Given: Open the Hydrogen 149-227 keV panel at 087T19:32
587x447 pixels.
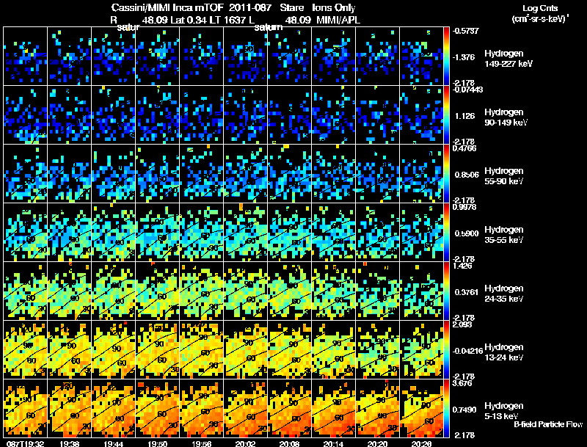Looking at the screenshot, I should point(25,56).
